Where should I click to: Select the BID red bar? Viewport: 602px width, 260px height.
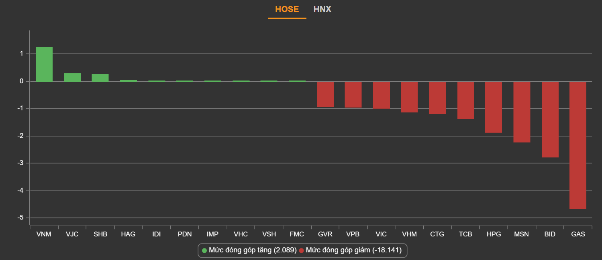[550, 119]
